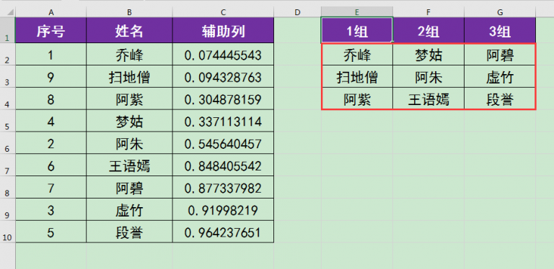Screen dimensions: 554x269
Task: Select row 10 header
Action: (x=7, y=232)
